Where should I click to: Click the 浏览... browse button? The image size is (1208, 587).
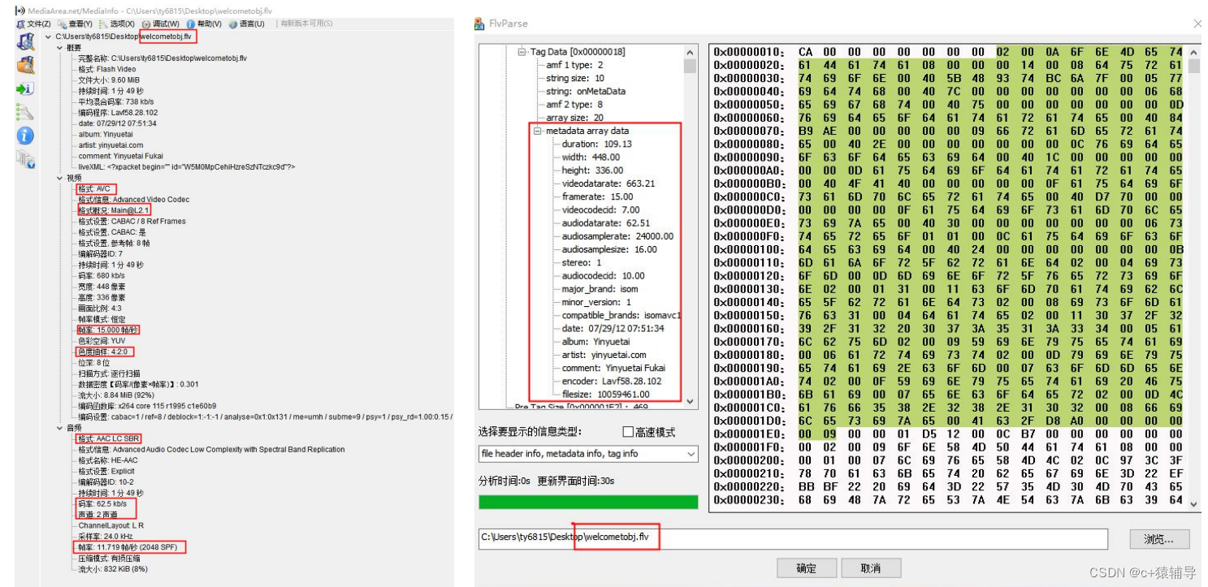pos(1160,539)
